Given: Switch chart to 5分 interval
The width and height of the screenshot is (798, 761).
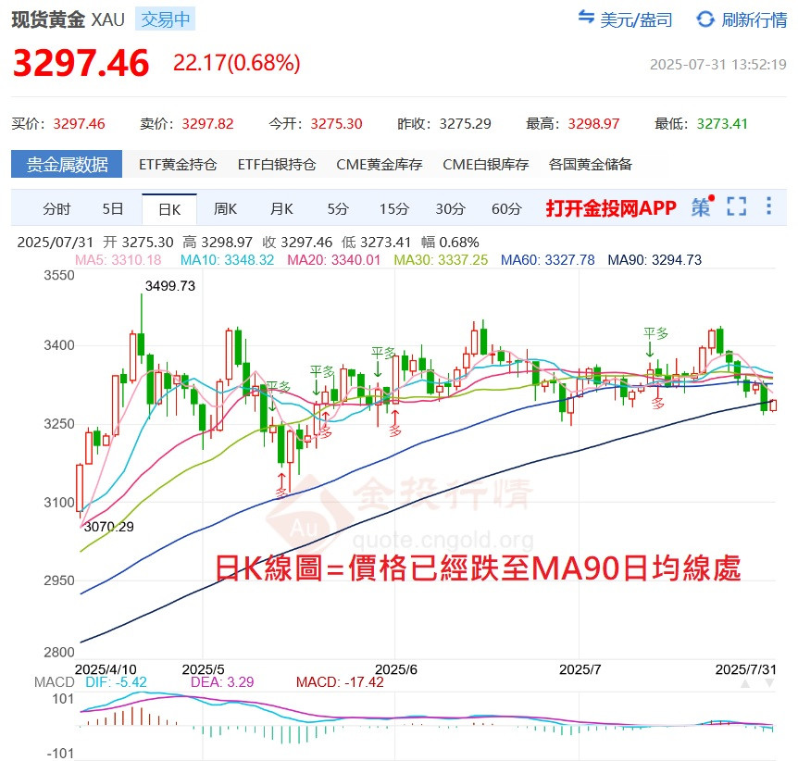Looking at the screenshot, I should tap(337, 208).
